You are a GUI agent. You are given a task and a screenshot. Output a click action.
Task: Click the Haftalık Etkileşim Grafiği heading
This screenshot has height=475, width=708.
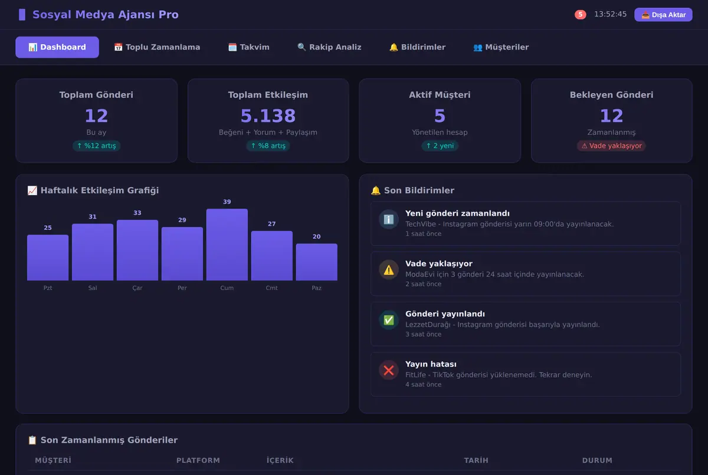(x=93, y=190)
